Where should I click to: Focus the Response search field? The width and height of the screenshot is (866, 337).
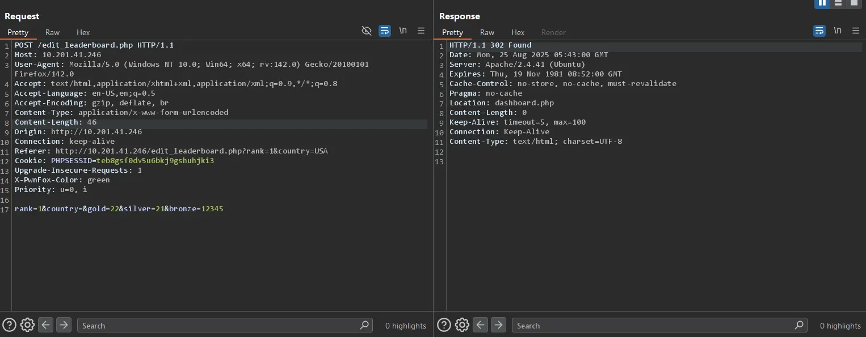659,325
